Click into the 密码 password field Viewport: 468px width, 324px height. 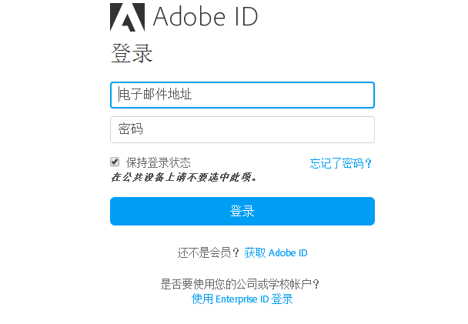coord(242,130)
